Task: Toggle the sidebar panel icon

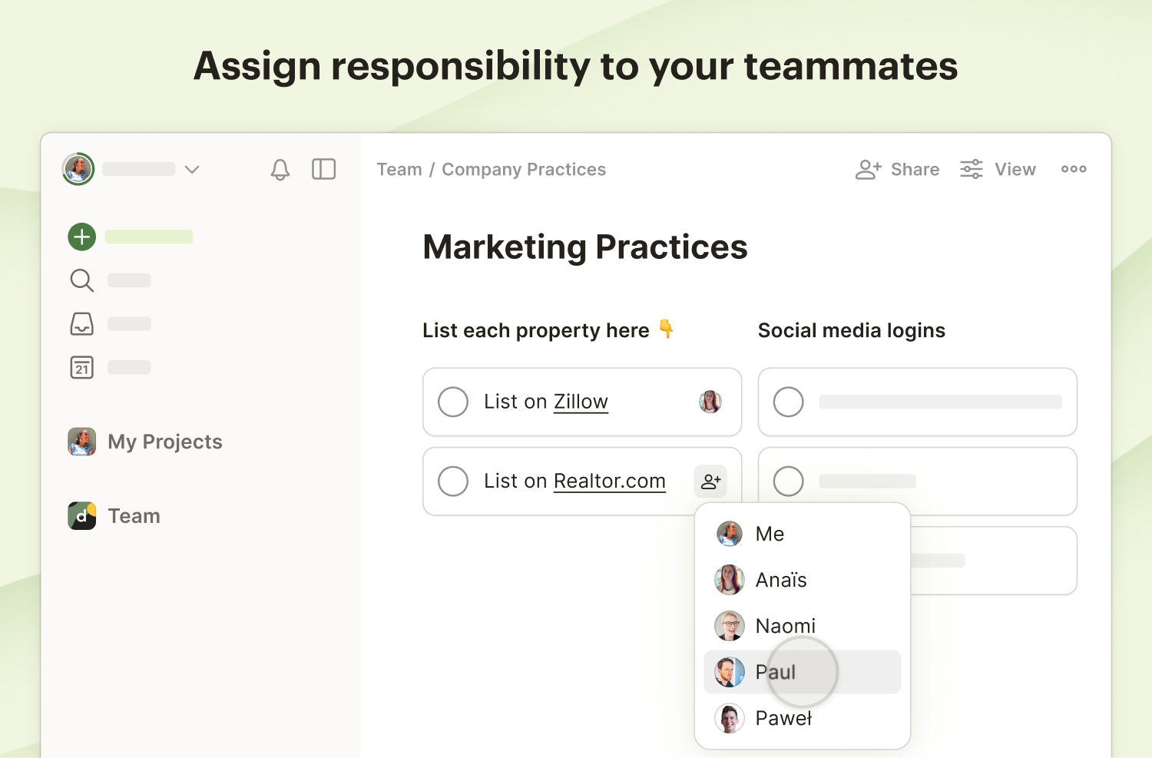Action: coord(323,169)
